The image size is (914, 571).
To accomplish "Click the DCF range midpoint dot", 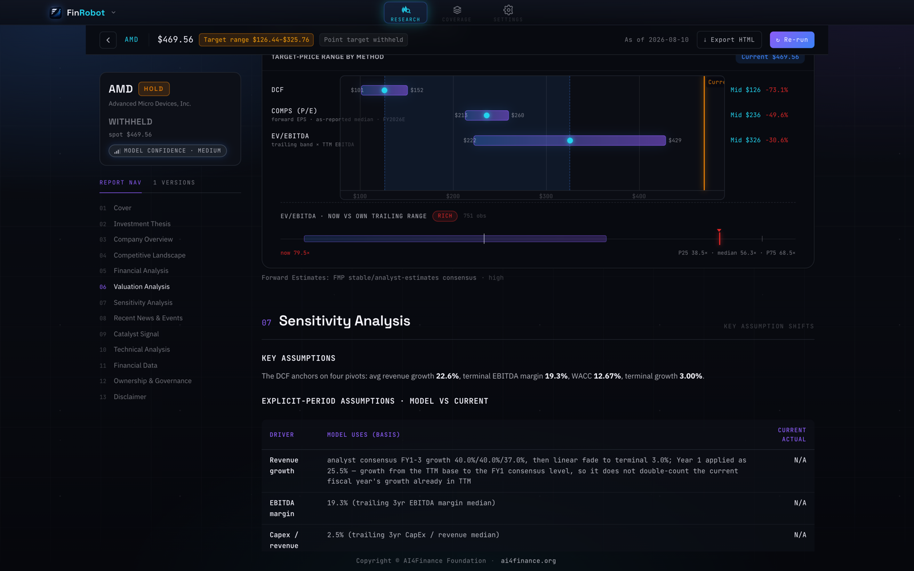I will point(384,90).
